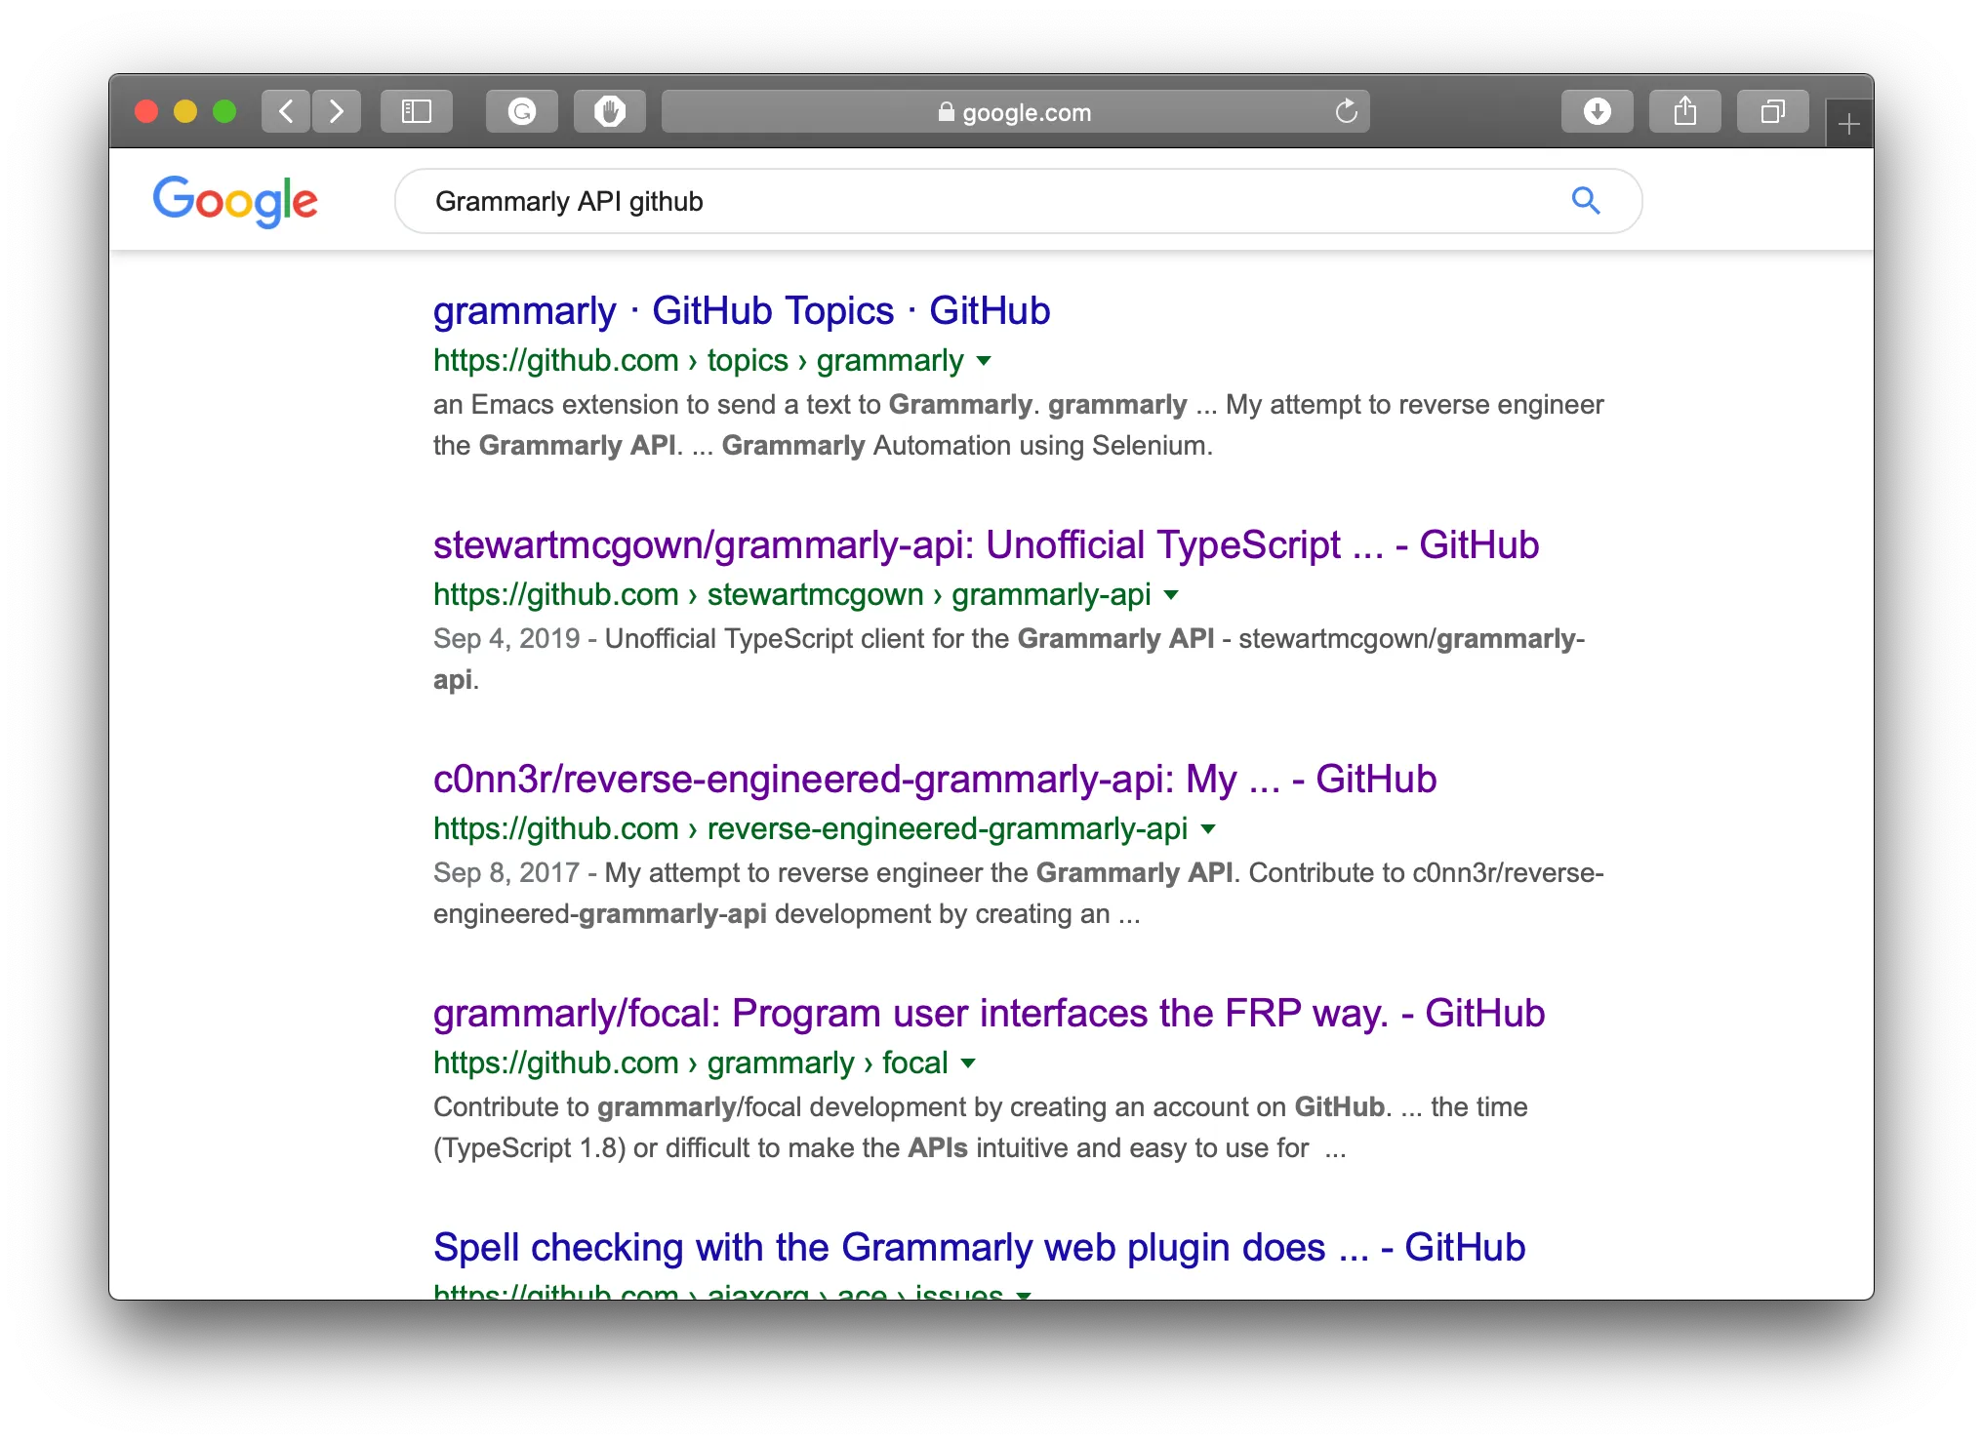The height and width of the screenshot is (1444, 1983).
Task: Open grammarly/focal search result link
Action: (989, 1014)
